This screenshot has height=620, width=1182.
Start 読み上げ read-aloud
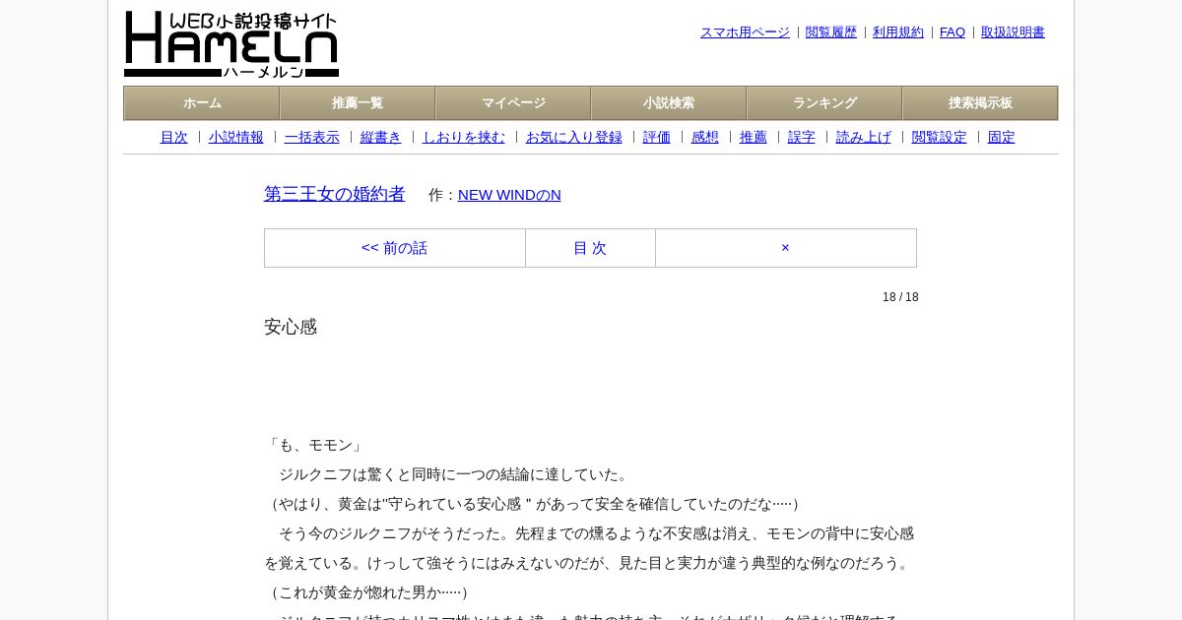pos(864,138)
